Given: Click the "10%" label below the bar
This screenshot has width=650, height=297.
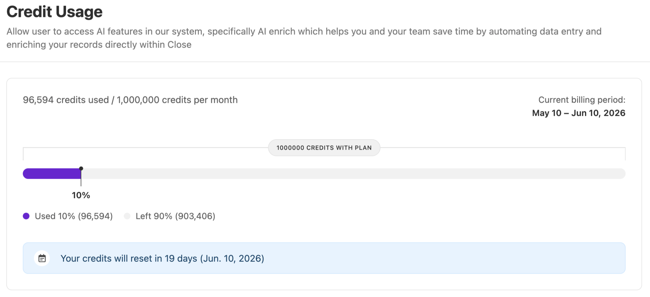Looking at the screenshot, I should 81,195.
